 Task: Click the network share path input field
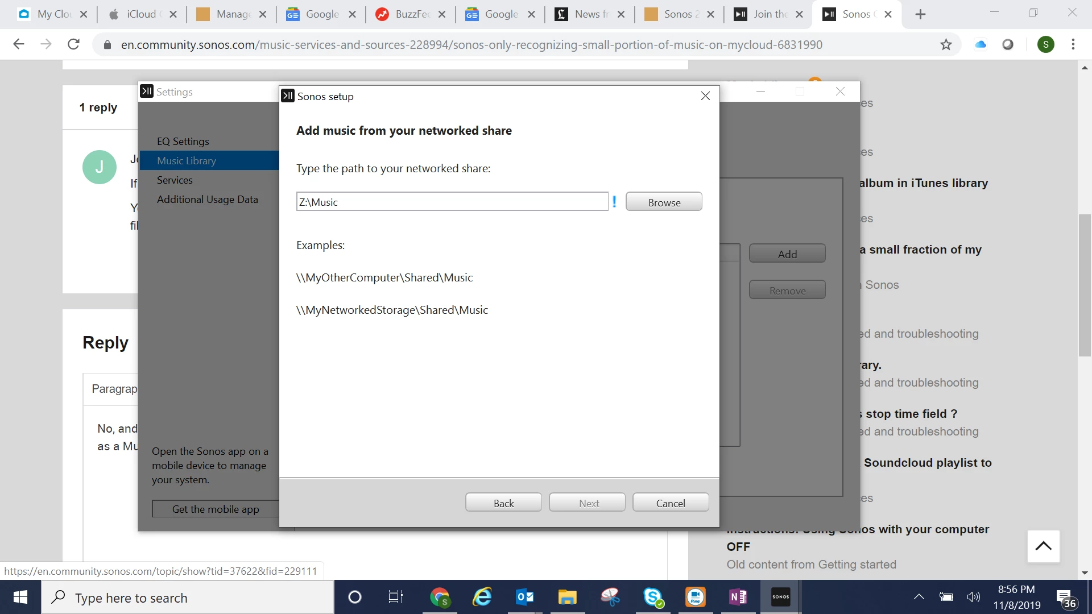452,202
